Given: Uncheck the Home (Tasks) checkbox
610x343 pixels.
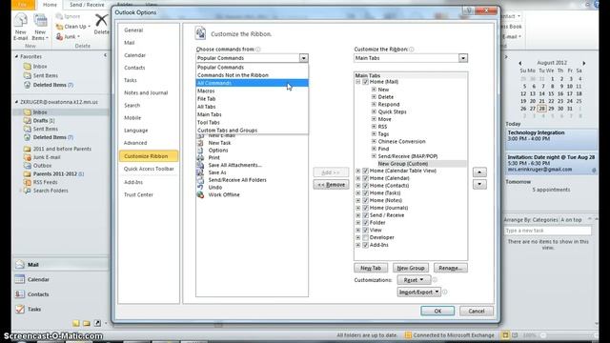Looking at the screenshot, I should click(x=365, y=192).
